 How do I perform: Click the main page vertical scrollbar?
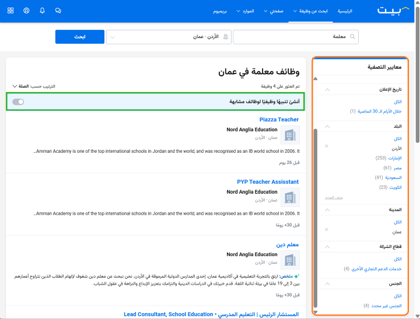(417, 75)
